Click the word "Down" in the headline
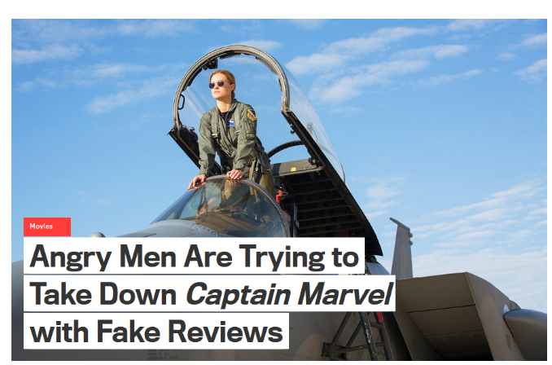The width and height of the screenshot is (552, 365). [x=138, y=294]
